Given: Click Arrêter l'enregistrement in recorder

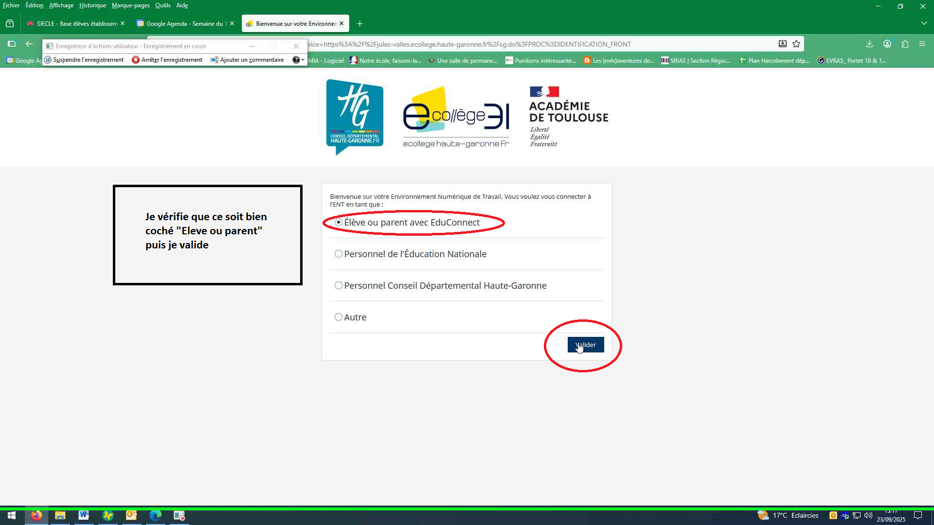Looking at the screenshot, I should (x=167, y=60).
